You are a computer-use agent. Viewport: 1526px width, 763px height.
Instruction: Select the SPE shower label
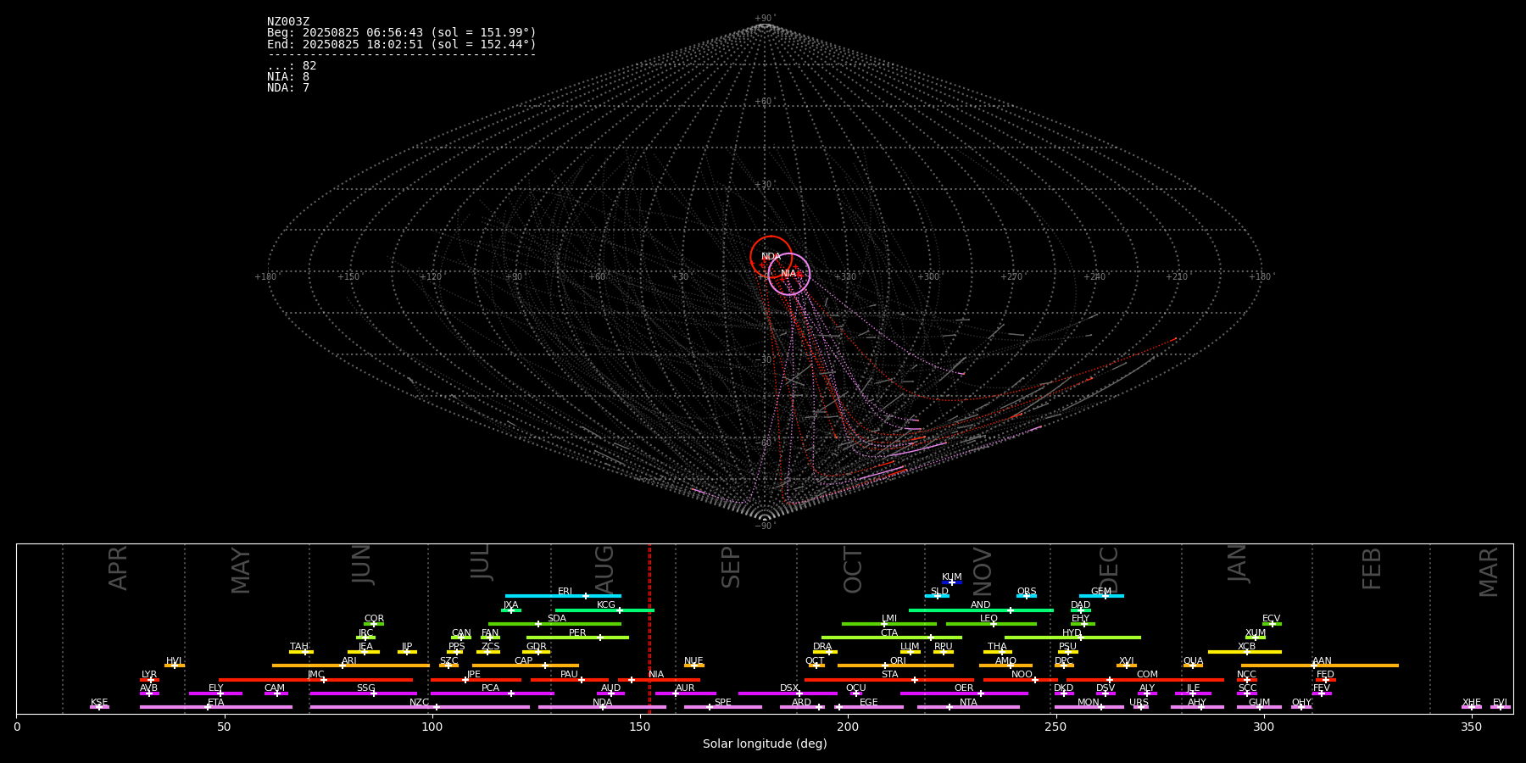(722, 703)
